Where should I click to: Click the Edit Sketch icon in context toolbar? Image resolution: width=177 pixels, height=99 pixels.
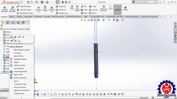click(12, 37)
